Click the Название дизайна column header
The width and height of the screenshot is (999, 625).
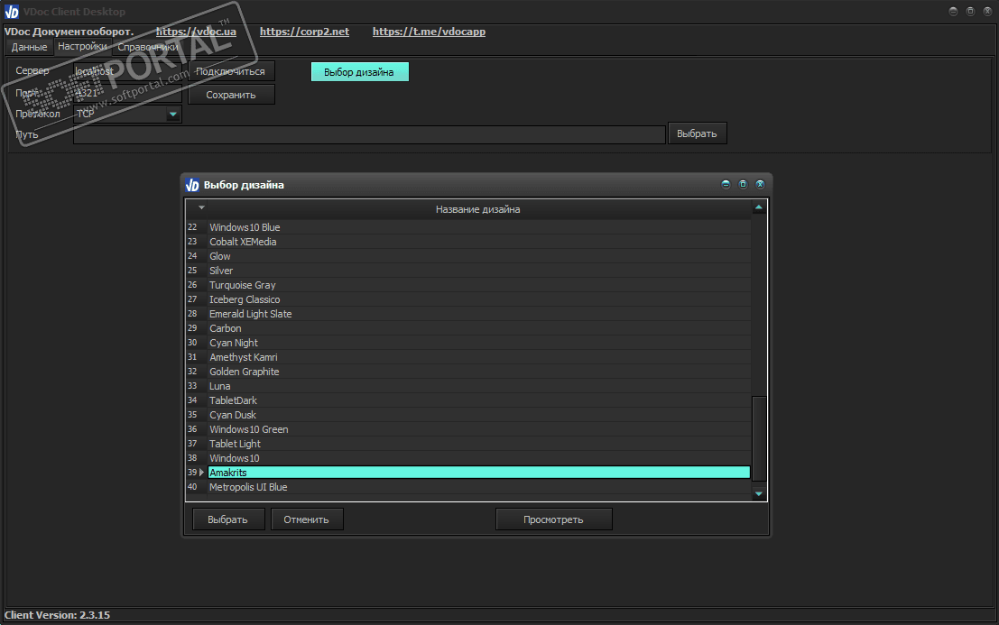tap(477, 208)
